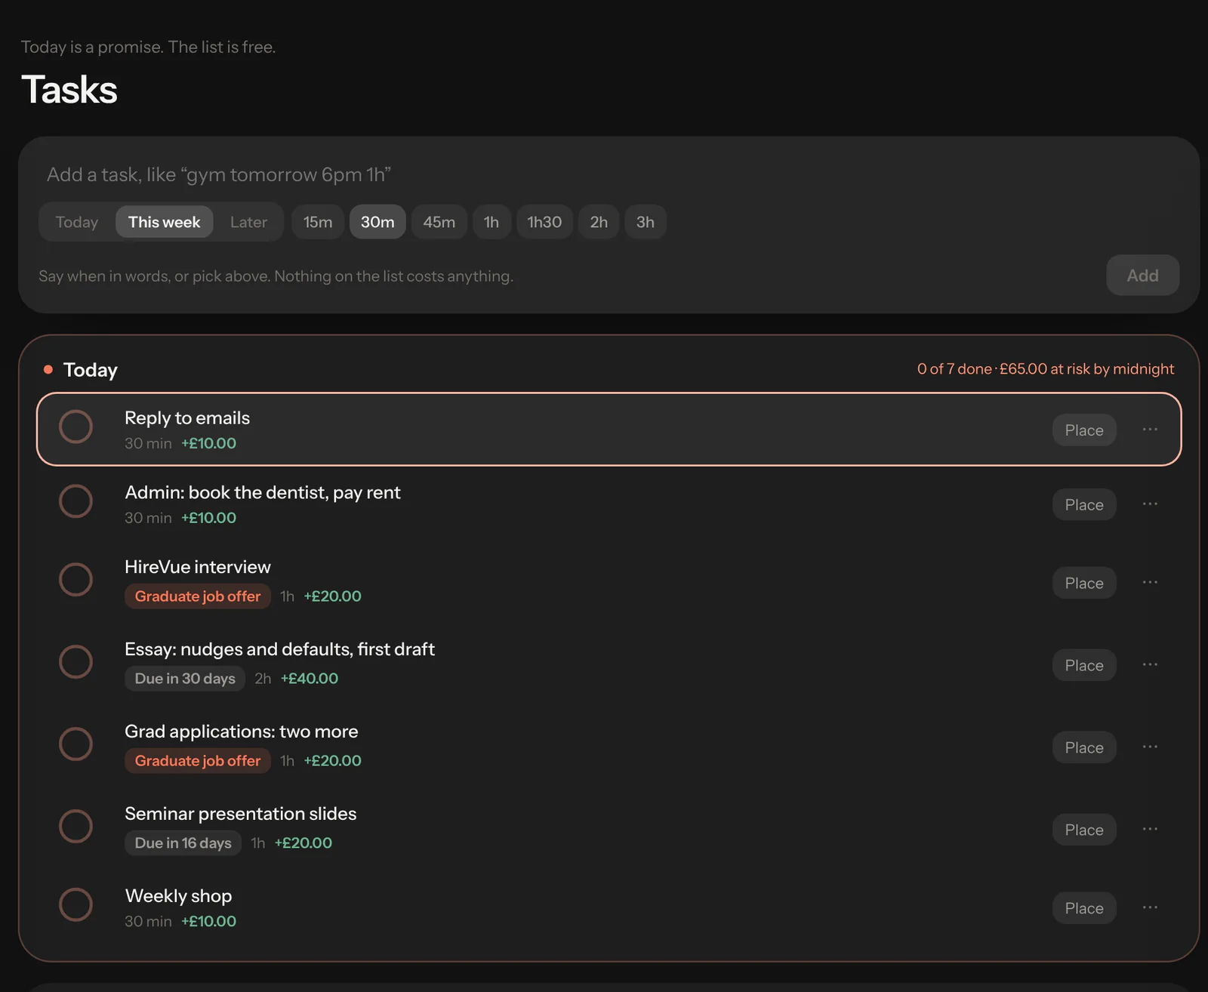This screenshot has width=1208, height=992.
Task: Choose the 30m duration chip
Action: click(377, 222)
